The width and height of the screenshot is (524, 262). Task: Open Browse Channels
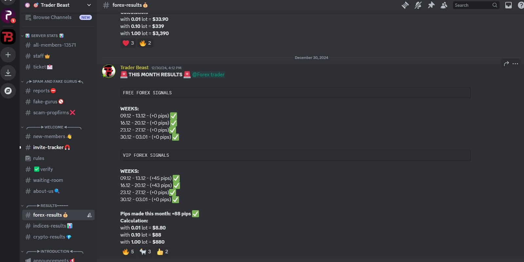pyautogui.click(x=58, y=17)
